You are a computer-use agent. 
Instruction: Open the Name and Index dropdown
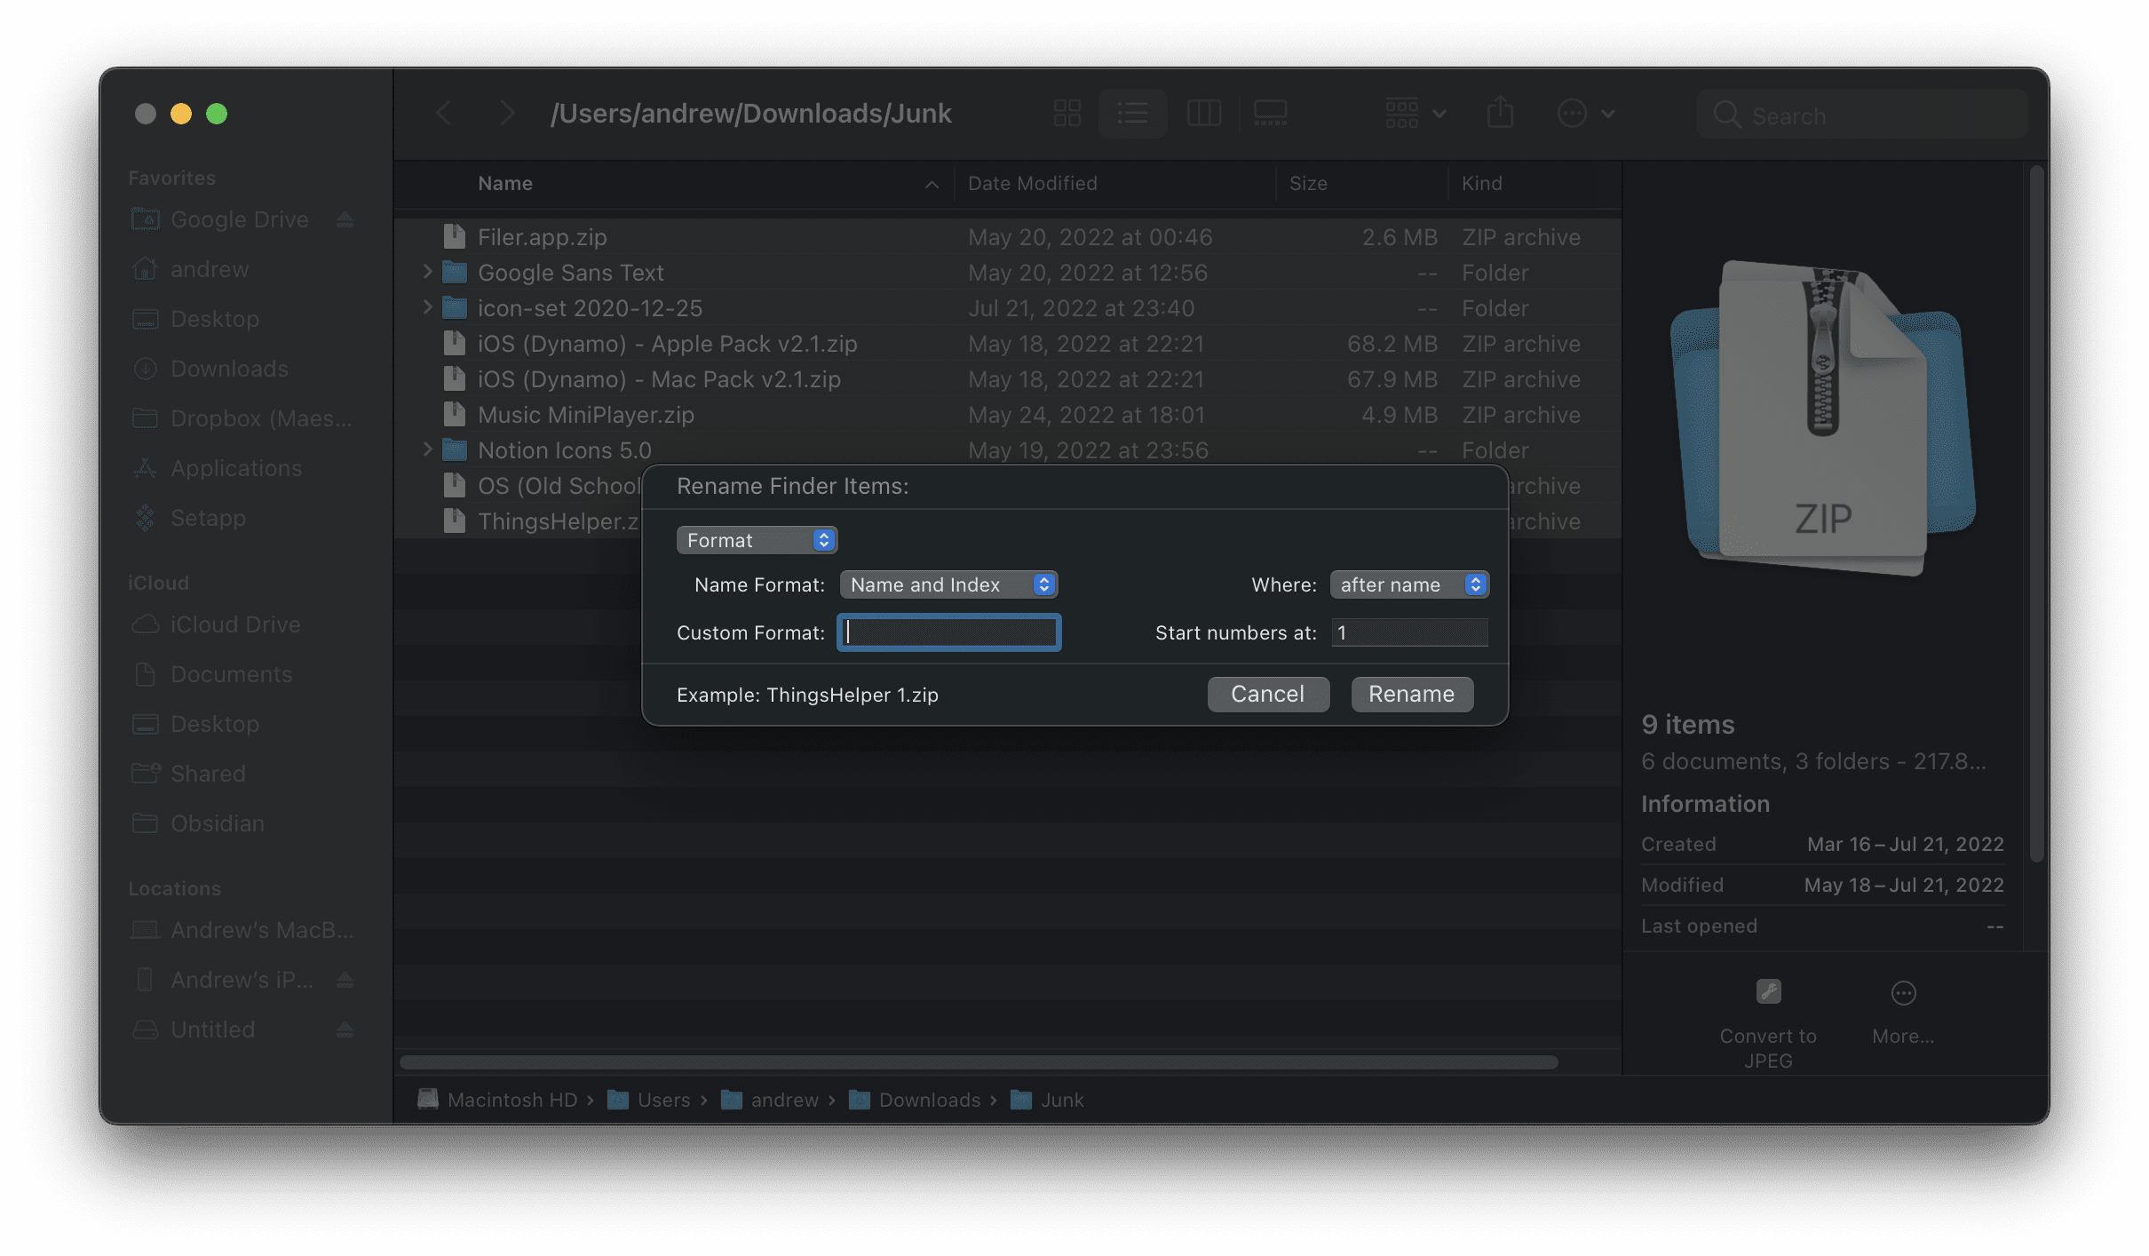(948, 584)
